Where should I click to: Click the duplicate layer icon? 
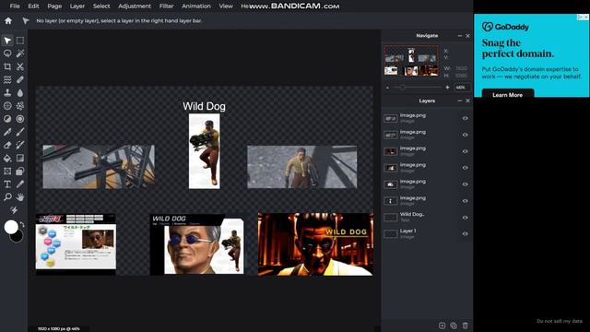(454, 326)
